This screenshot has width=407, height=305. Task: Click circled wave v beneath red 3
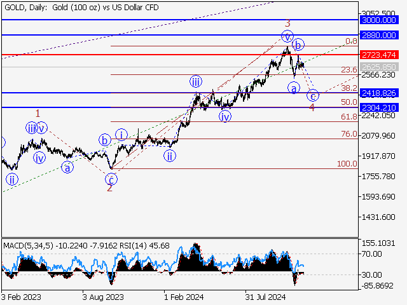pos(287,36)
